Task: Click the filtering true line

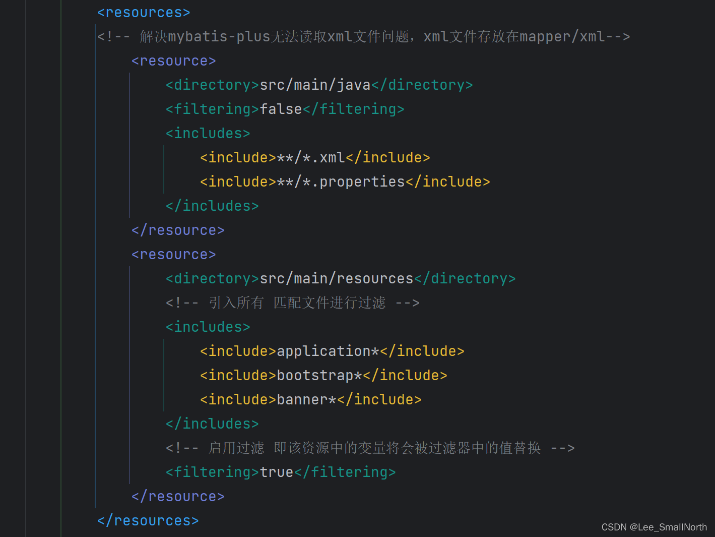Action: coord(281,472)
